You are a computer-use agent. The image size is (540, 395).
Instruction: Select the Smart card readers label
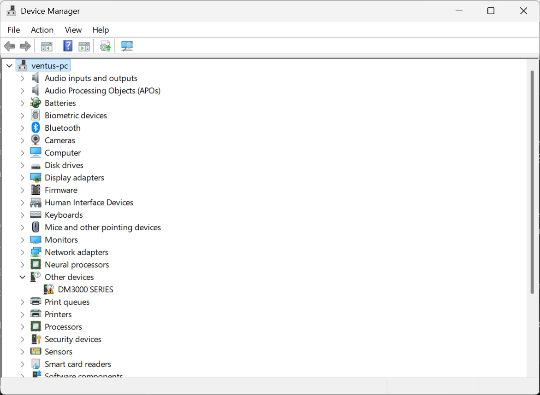[x=78, y=364]
